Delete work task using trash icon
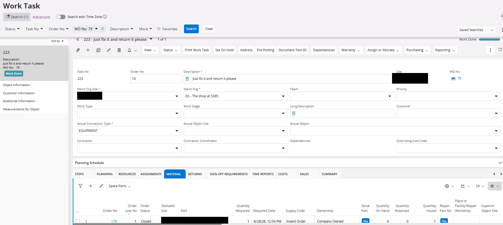Screen dimensions: 503x225 click(x=119, y=50)
